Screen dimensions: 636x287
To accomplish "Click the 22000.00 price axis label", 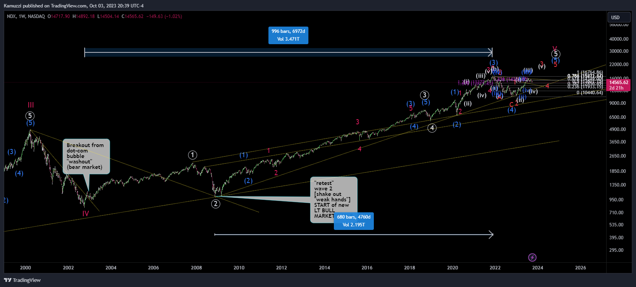I will click(619, 65).
